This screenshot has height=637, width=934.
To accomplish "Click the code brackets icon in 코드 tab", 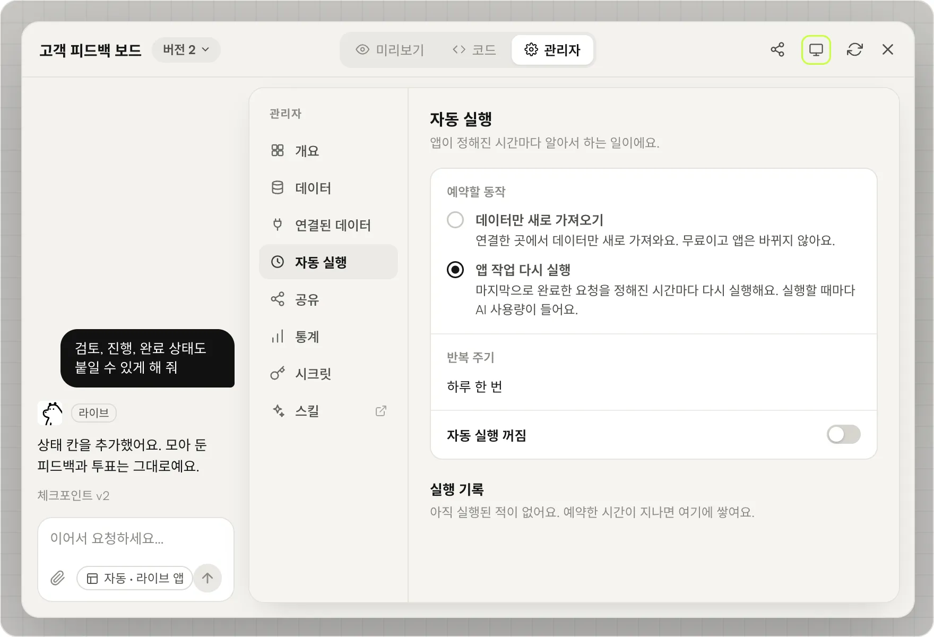I will (459, 49).
